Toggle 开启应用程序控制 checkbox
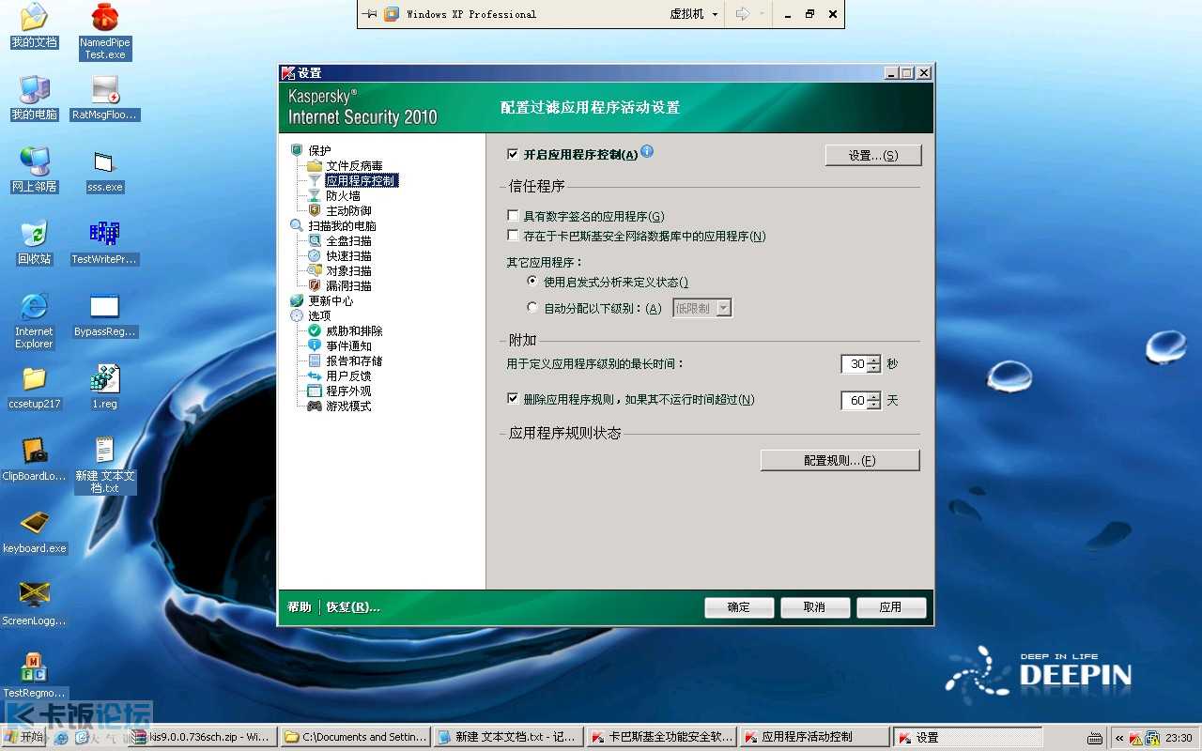This screenshot has width=1202, height=751. 513,154
